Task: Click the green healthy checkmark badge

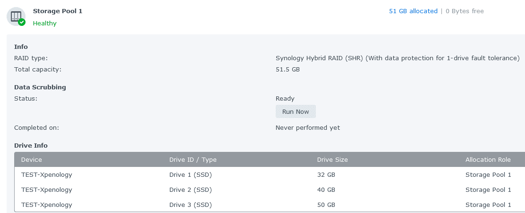Action: [x=22, y=22]
